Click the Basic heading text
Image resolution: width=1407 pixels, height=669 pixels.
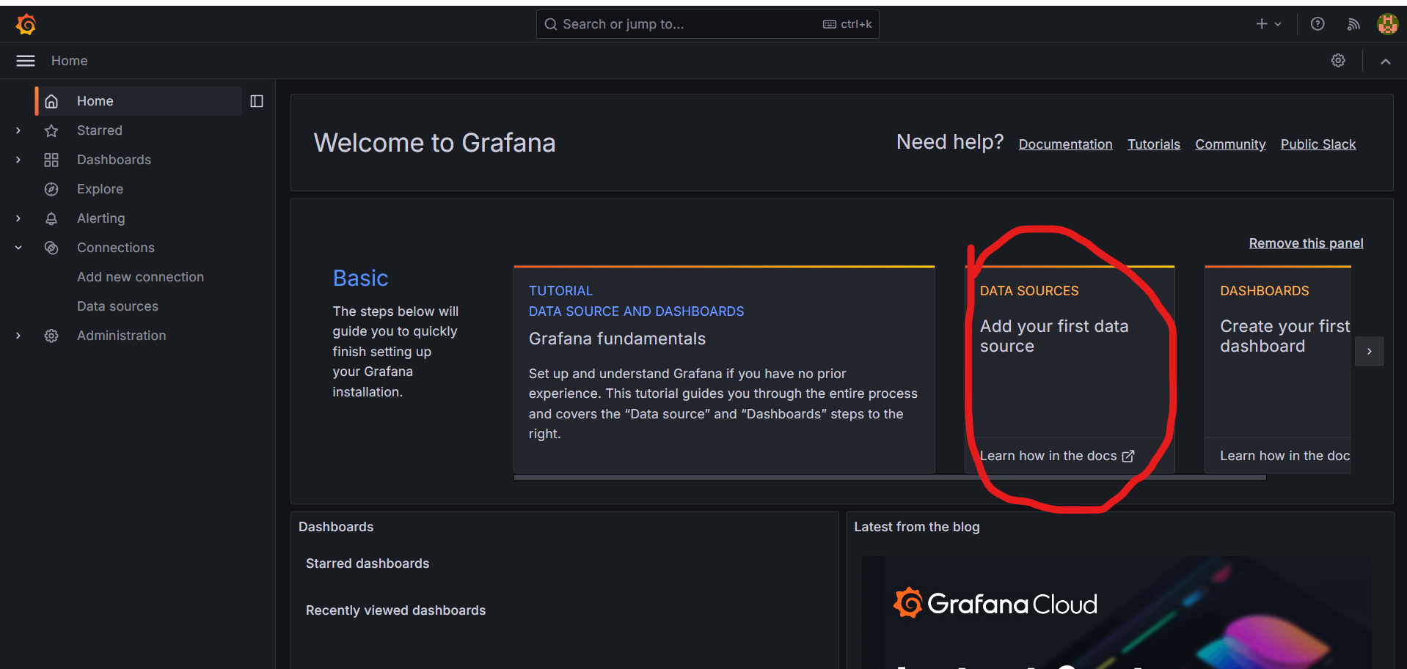[x=360, y=278]
